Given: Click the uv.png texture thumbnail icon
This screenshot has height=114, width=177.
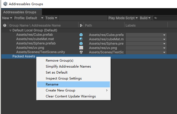Looking at the screenshot, I should pos(81,48).
